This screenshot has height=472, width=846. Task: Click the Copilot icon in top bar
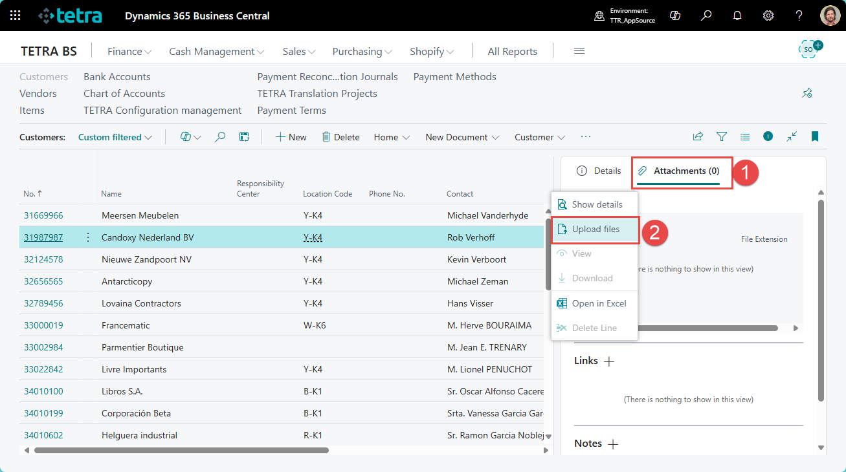(x=675, y=16)
